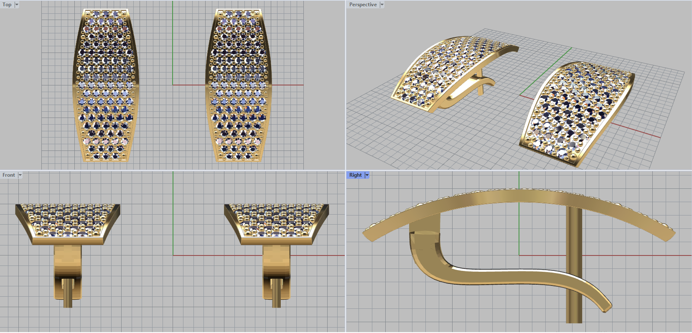Select the right earring in Top view

239,85
